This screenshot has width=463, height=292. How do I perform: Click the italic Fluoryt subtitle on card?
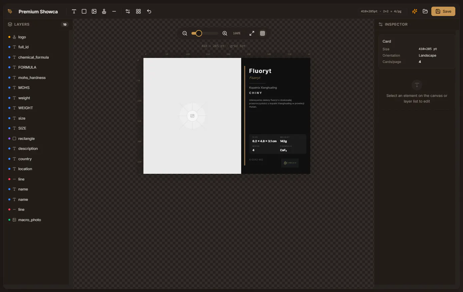255,78
